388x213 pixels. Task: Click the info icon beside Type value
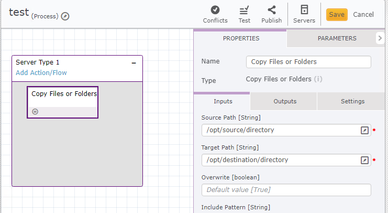(318, 80)
